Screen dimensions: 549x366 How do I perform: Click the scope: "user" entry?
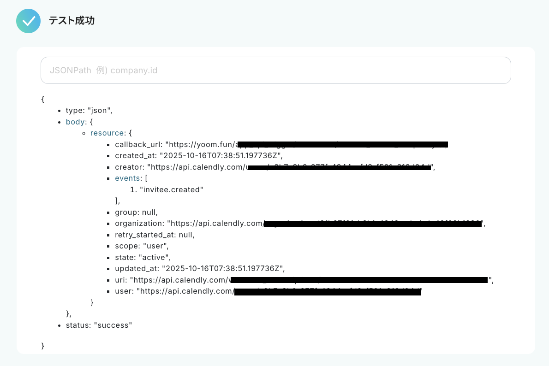[x=142, y=246]
